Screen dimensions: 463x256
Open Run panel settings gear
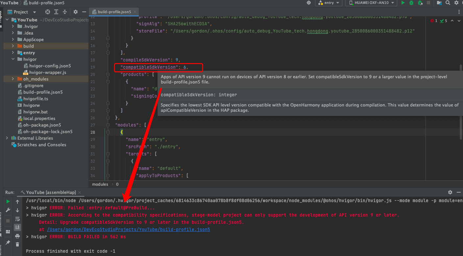coord(450,192)
